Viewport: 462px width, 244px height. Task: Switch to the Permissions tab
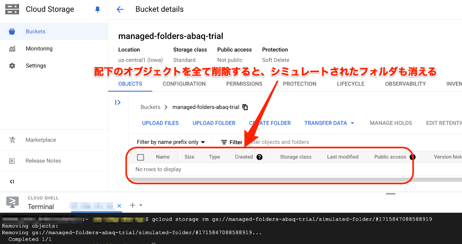coord(244,84)
